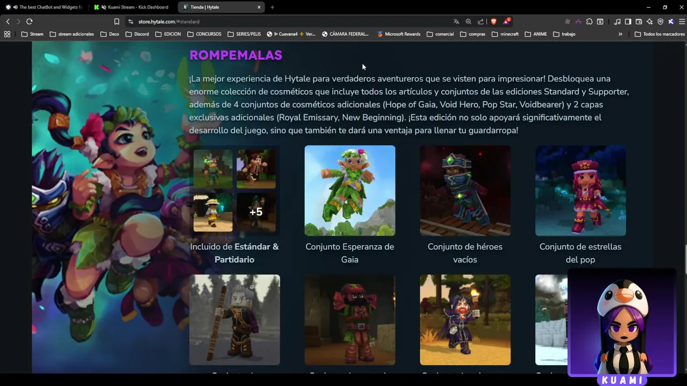The height and width of the screenshot is (386, 687).
Task: Select the Tienda | Hytale tab
Action: 220,7
